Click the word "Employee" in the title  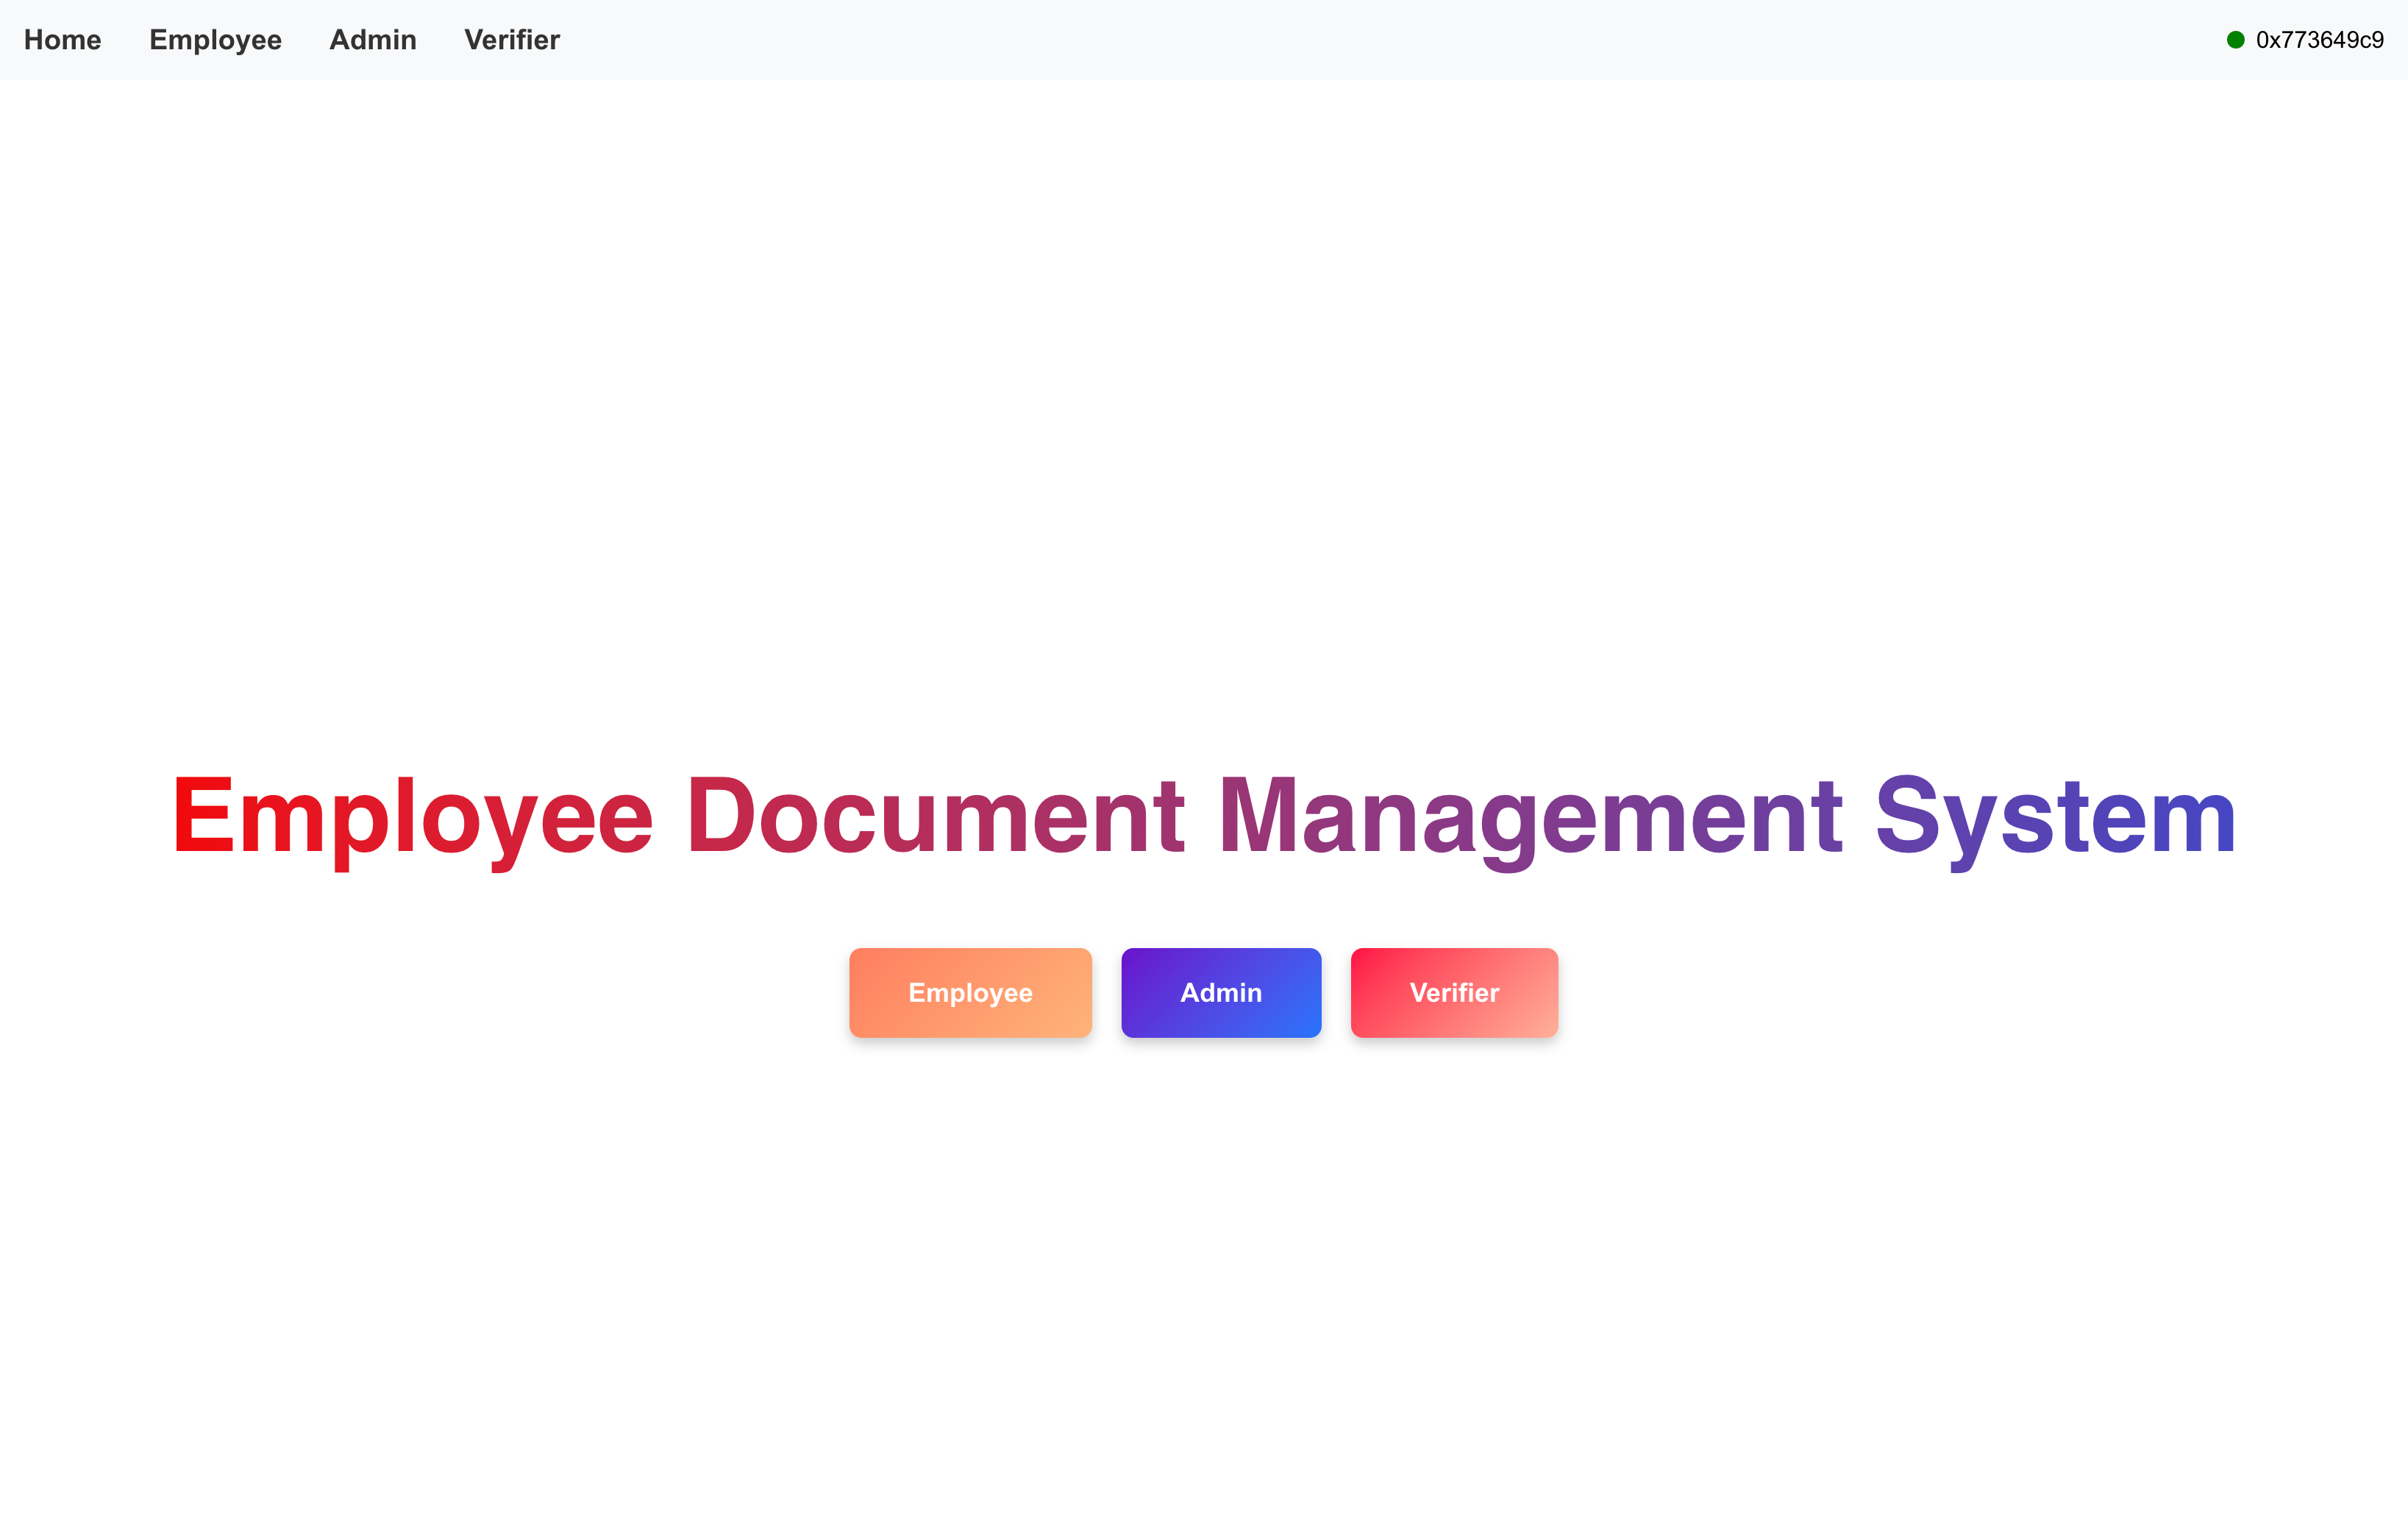[412, 816]
